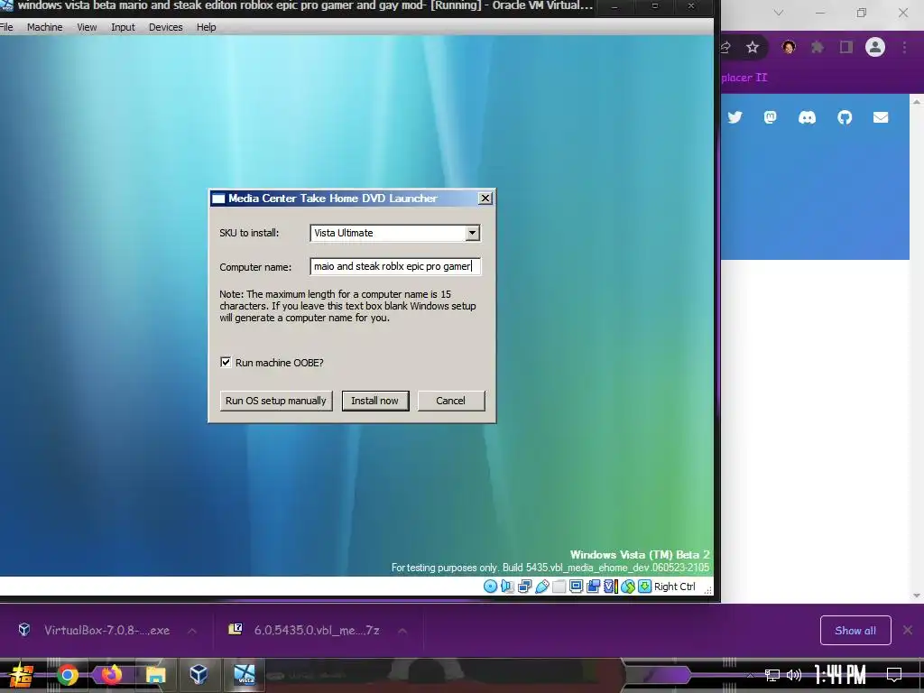This screenshot has width=924, height=693.
Task: Click the Install now button
Action: (375, 401)
